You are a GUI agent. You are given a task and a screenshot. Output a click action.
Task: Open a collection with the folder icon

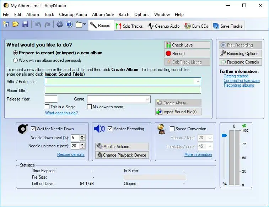15,24
